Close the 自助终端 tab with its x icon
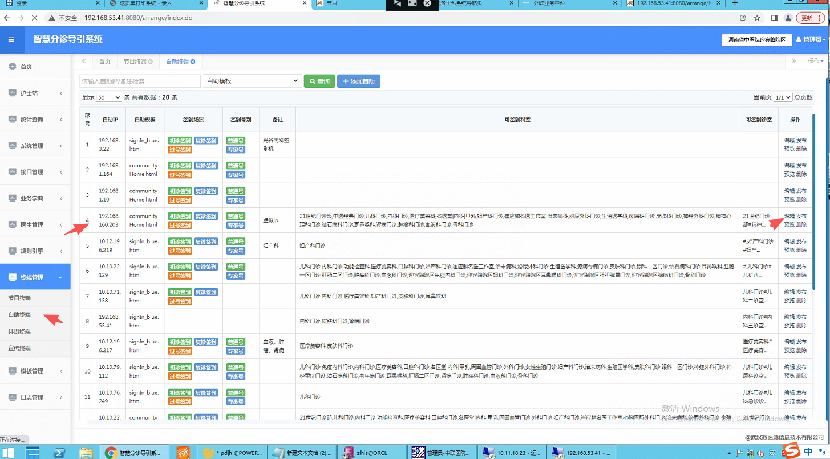Viewport: 830px width, 459px height. (x=193, y=62)
